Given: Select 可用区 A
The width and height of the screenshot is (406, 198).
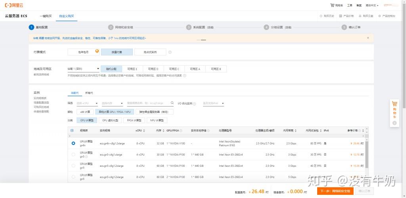Looking at the screenshot, I should point(195,69).
